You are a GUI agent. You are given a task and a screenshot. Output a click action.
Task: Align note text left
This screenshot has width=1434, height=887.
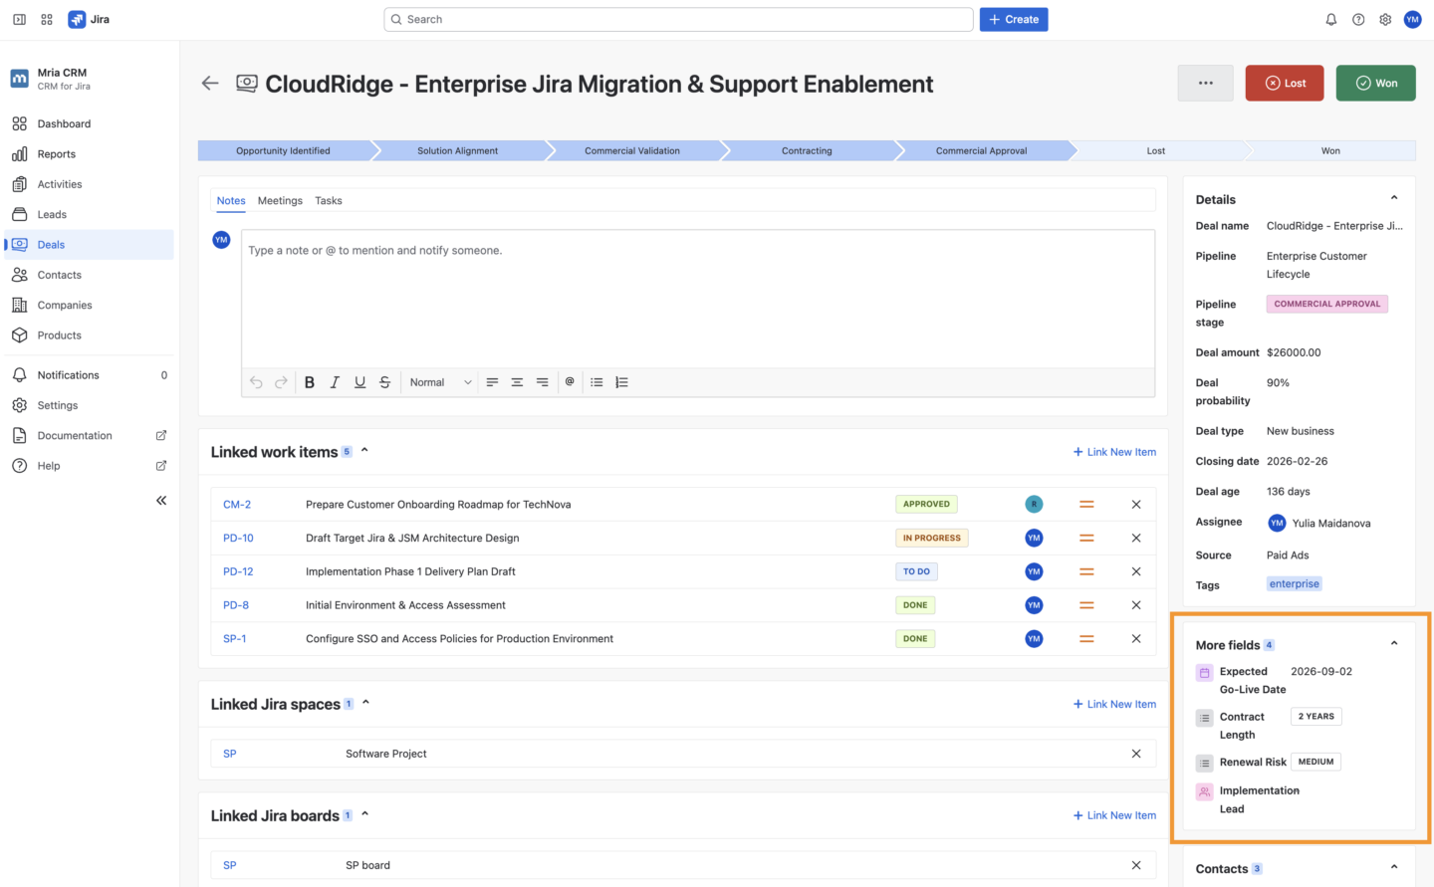point(492,382)
